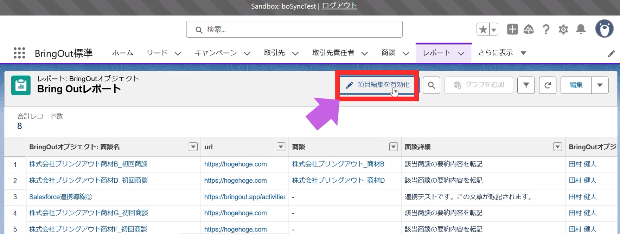Expand the キャンペーン tab chevron
The image size is (620, 234).
pos(247,53)
